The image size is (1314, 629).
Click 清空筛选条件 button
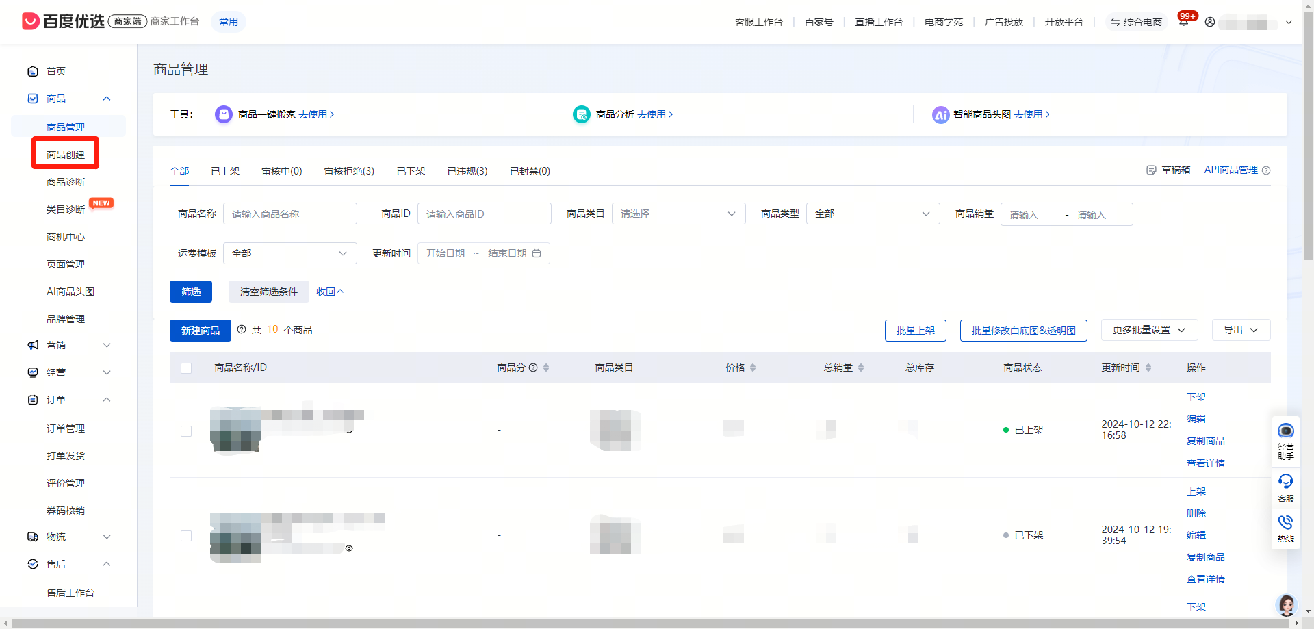[x=269, y=292]
